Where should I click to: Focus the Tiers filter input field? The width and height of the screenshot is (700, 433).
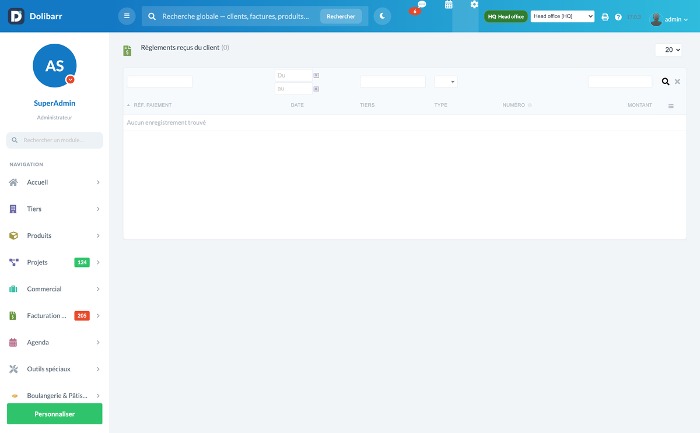[393, 82]
